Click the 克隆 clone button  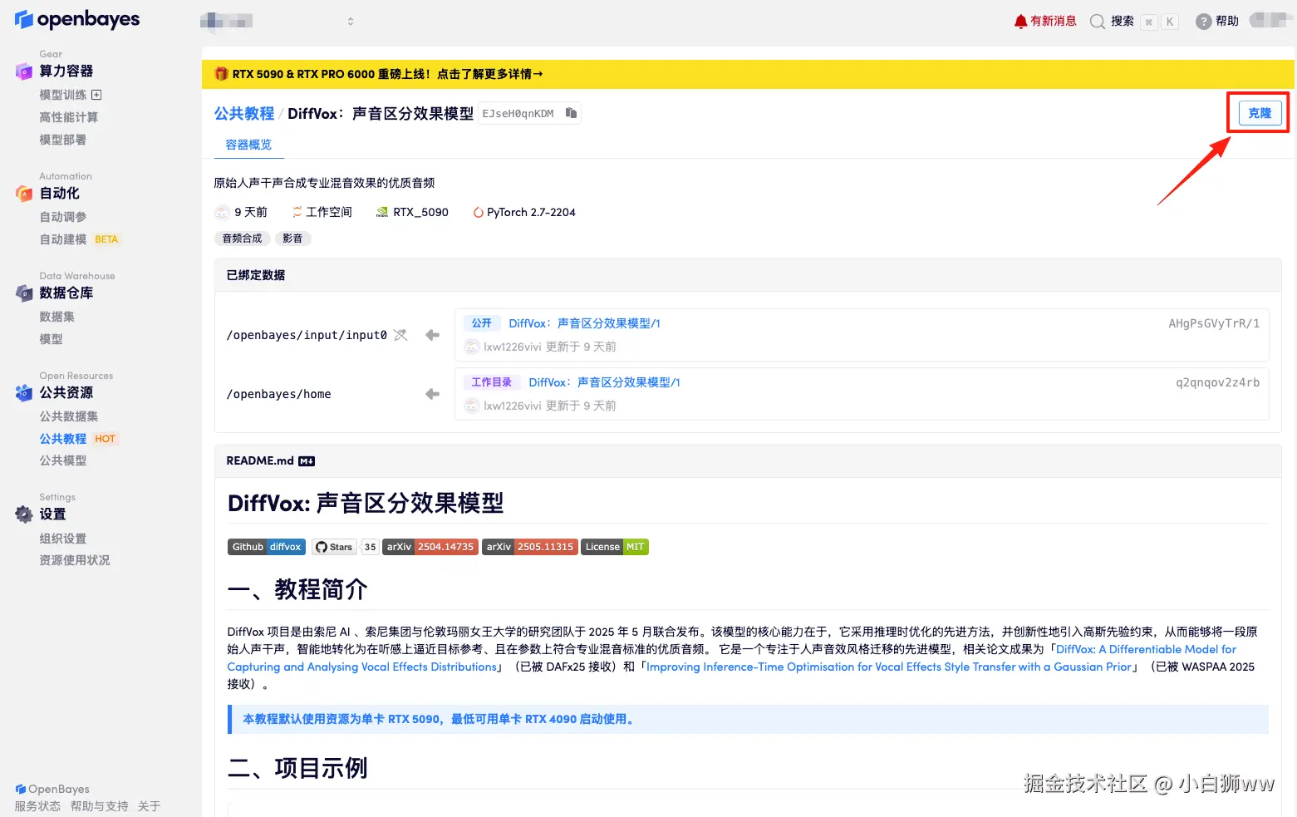1260,113
